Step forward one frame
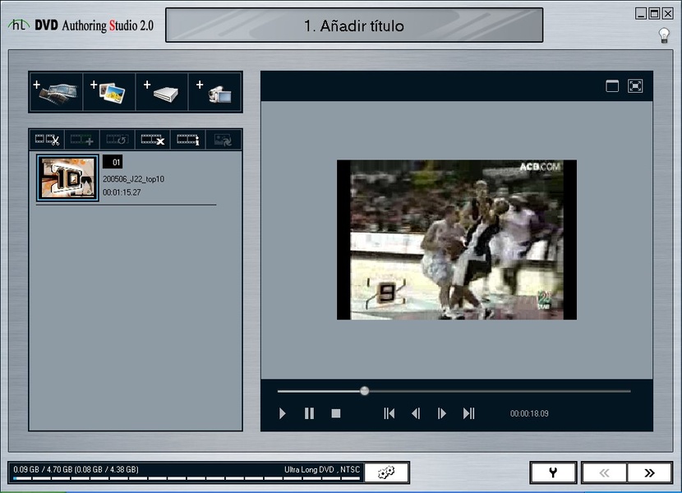Viewport: 682px width, 493px height. click(x=442, y=413)
